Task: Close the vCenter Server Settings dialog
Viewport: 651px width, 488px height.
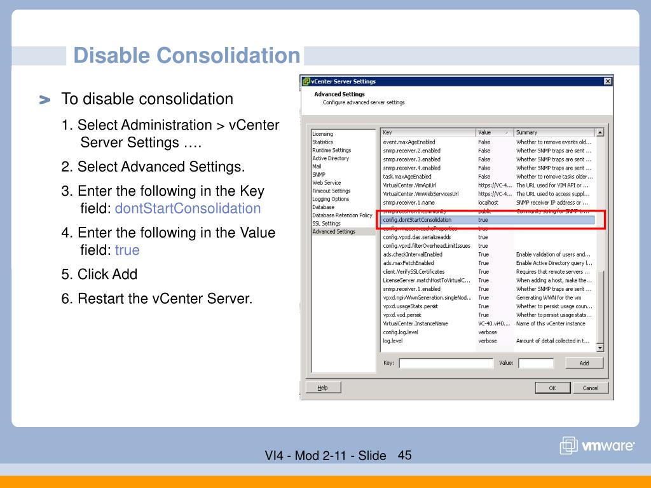Action: click(607, 81)
